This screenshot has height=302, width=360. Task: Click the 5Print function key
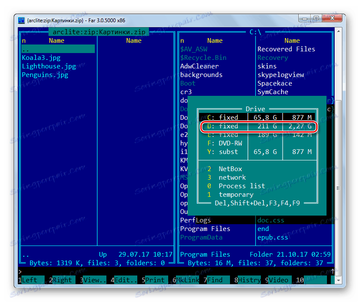(x=155, y=280)
